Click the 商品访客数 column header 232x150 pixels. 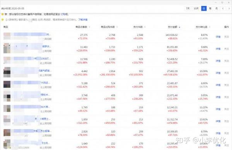[81, 27]
